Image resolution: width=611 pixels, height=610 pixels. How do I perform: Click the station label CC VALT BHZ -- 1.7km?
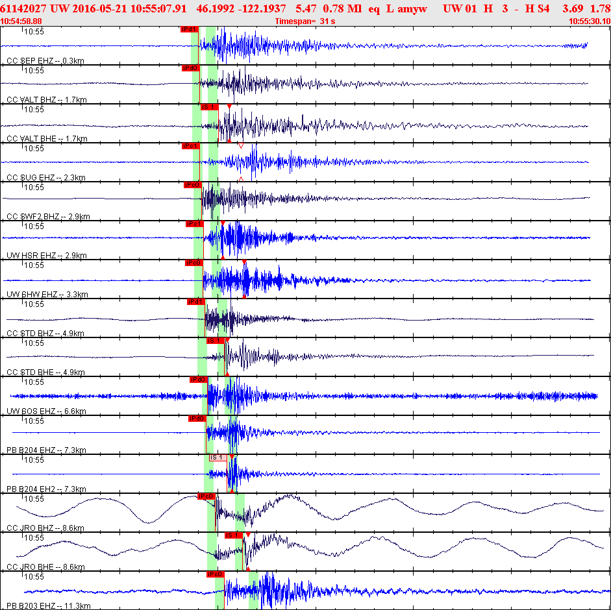click(47, 100)
